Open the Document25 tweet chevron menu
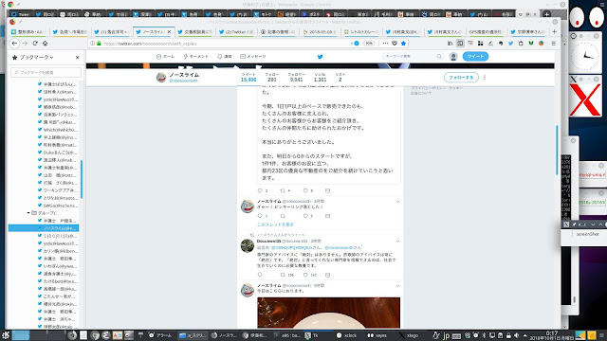Image resolution: width=607 pixels, height=341 pixels. click(x=397, y=242)
